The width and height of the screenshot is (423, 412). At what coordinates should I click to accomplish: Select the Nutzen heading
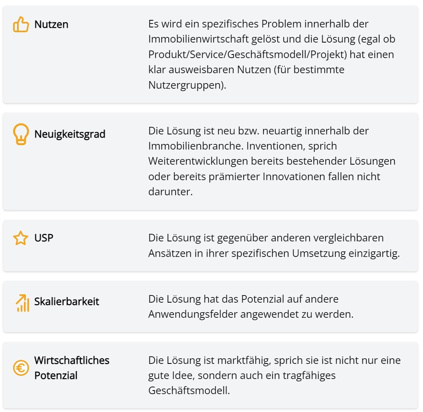pos(51,25)
